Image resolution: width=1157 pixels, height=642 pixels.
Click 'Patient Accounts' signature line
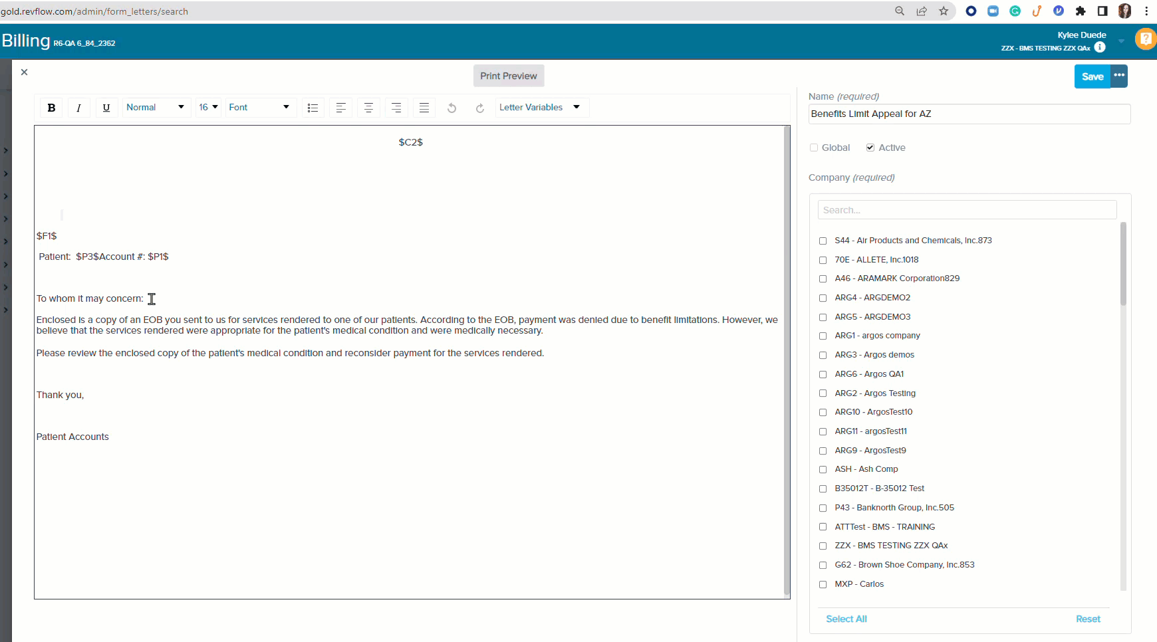(72, 437)
